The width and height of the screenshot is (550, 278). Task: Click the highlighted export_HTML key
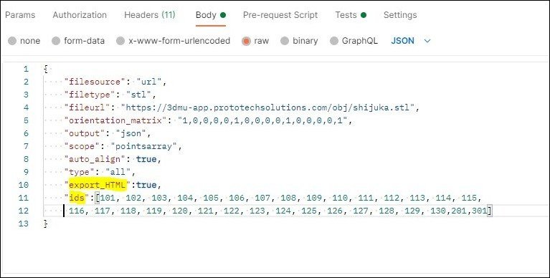tap(98, 185)
